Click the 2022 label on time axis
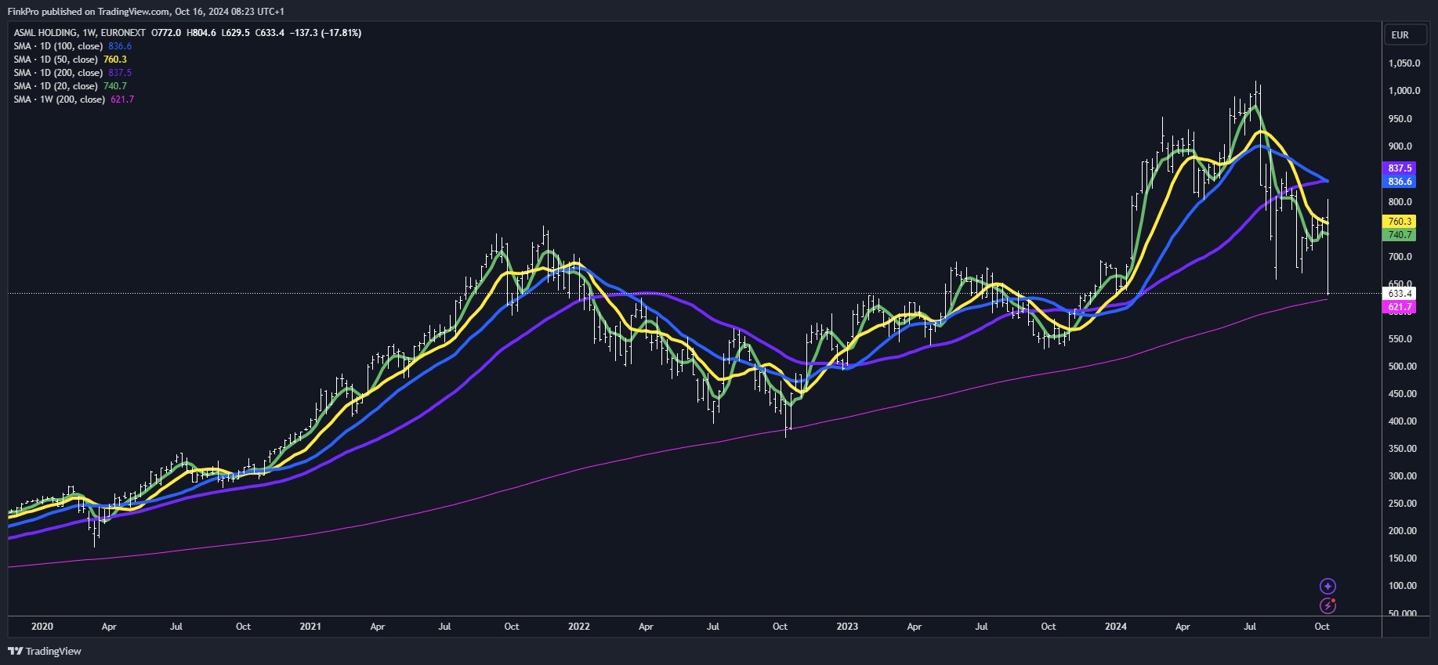Viewport: 1438px width, 665px height. coord(579,627)
